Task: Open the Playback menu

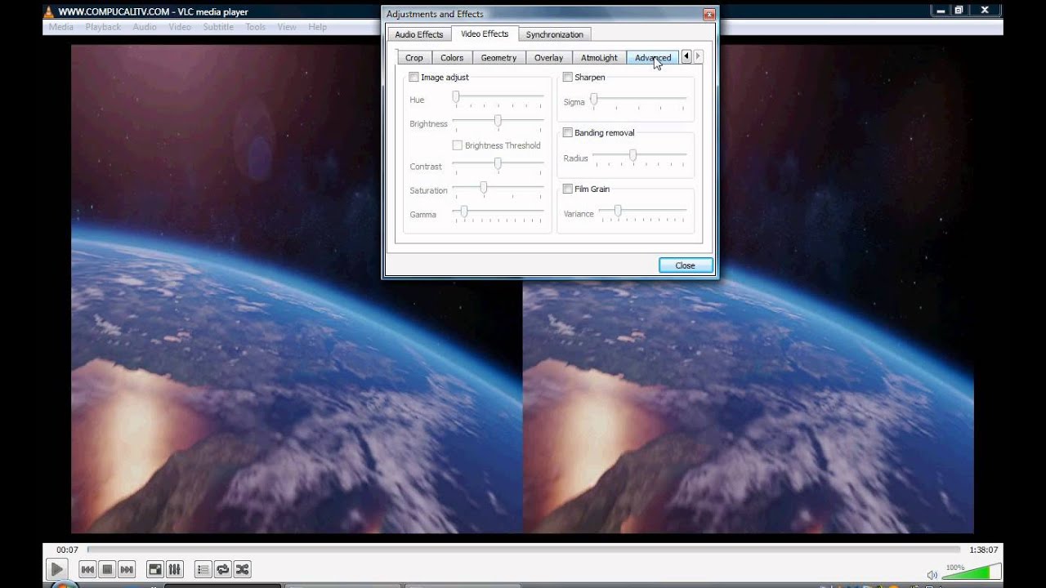Action: point(103,27)
